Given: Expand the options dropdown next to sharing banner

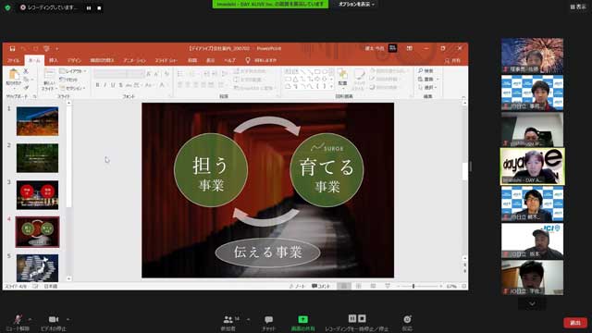Looking at the screenshot, I should 356,4.
